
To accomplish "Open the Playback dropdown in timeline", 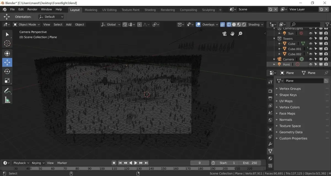I will click(21, 163).
